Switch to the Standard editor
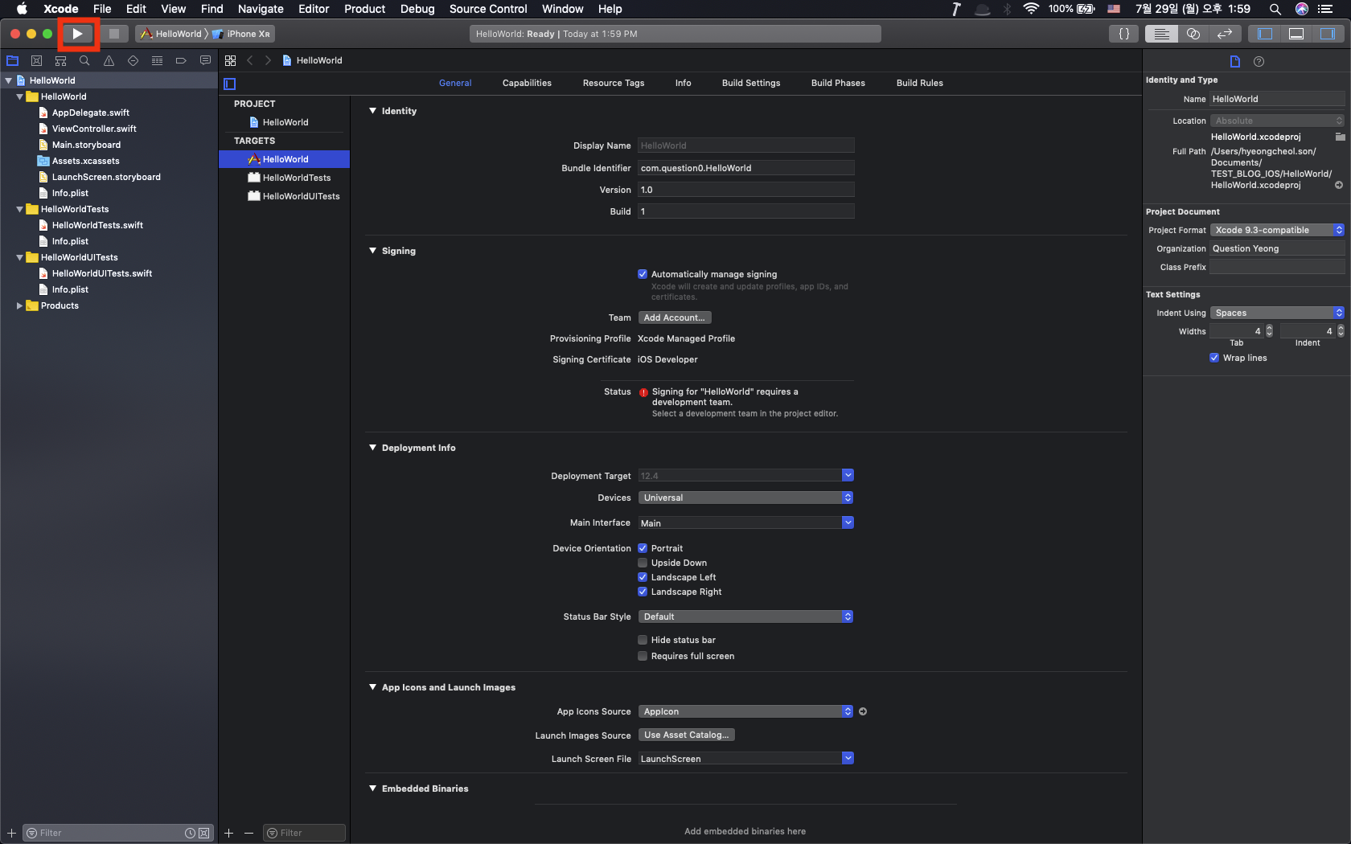The image size is (1351, 844). pos(1161,34)
